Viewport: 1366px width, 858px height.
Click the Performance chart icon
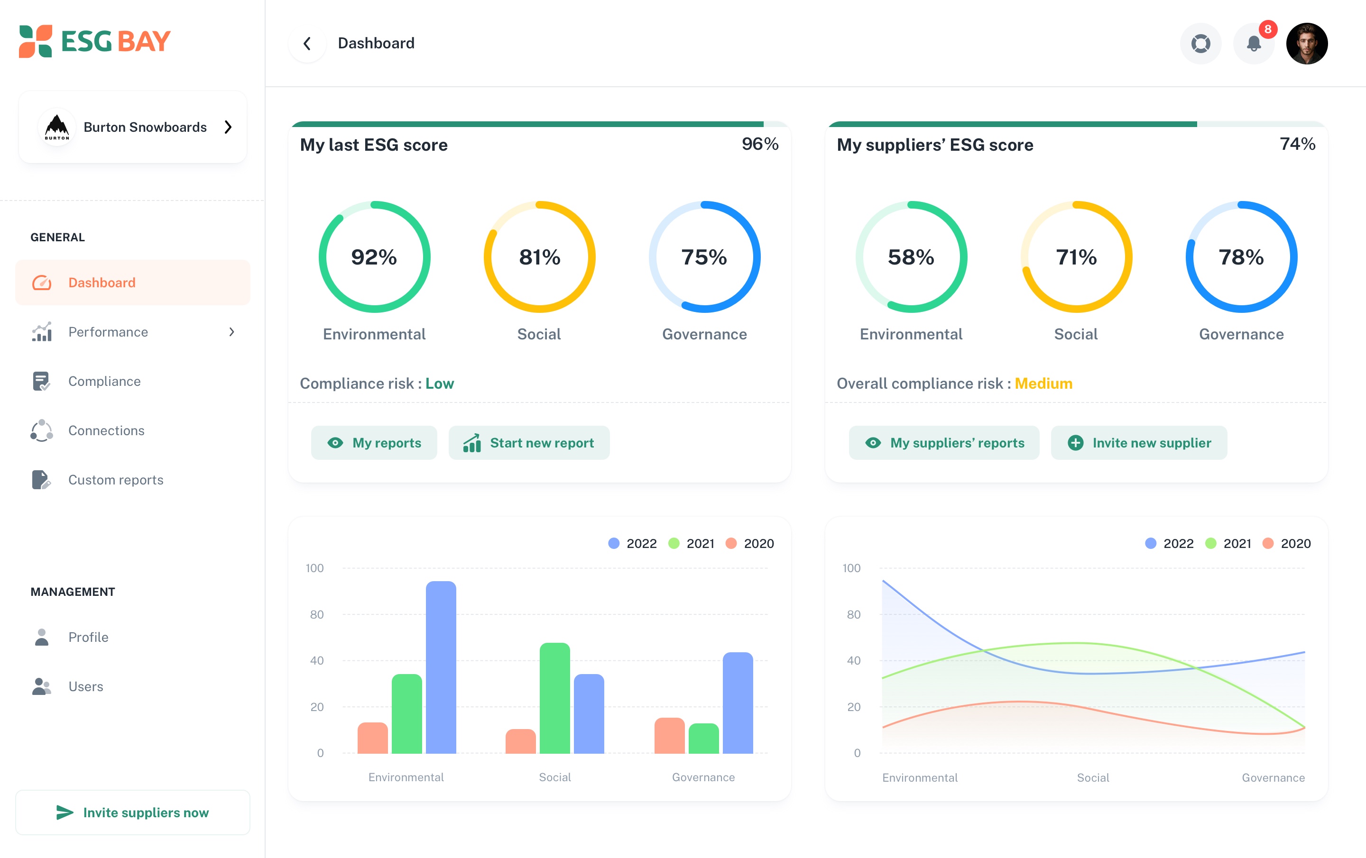pyautogui.click(x=42, y=332)
